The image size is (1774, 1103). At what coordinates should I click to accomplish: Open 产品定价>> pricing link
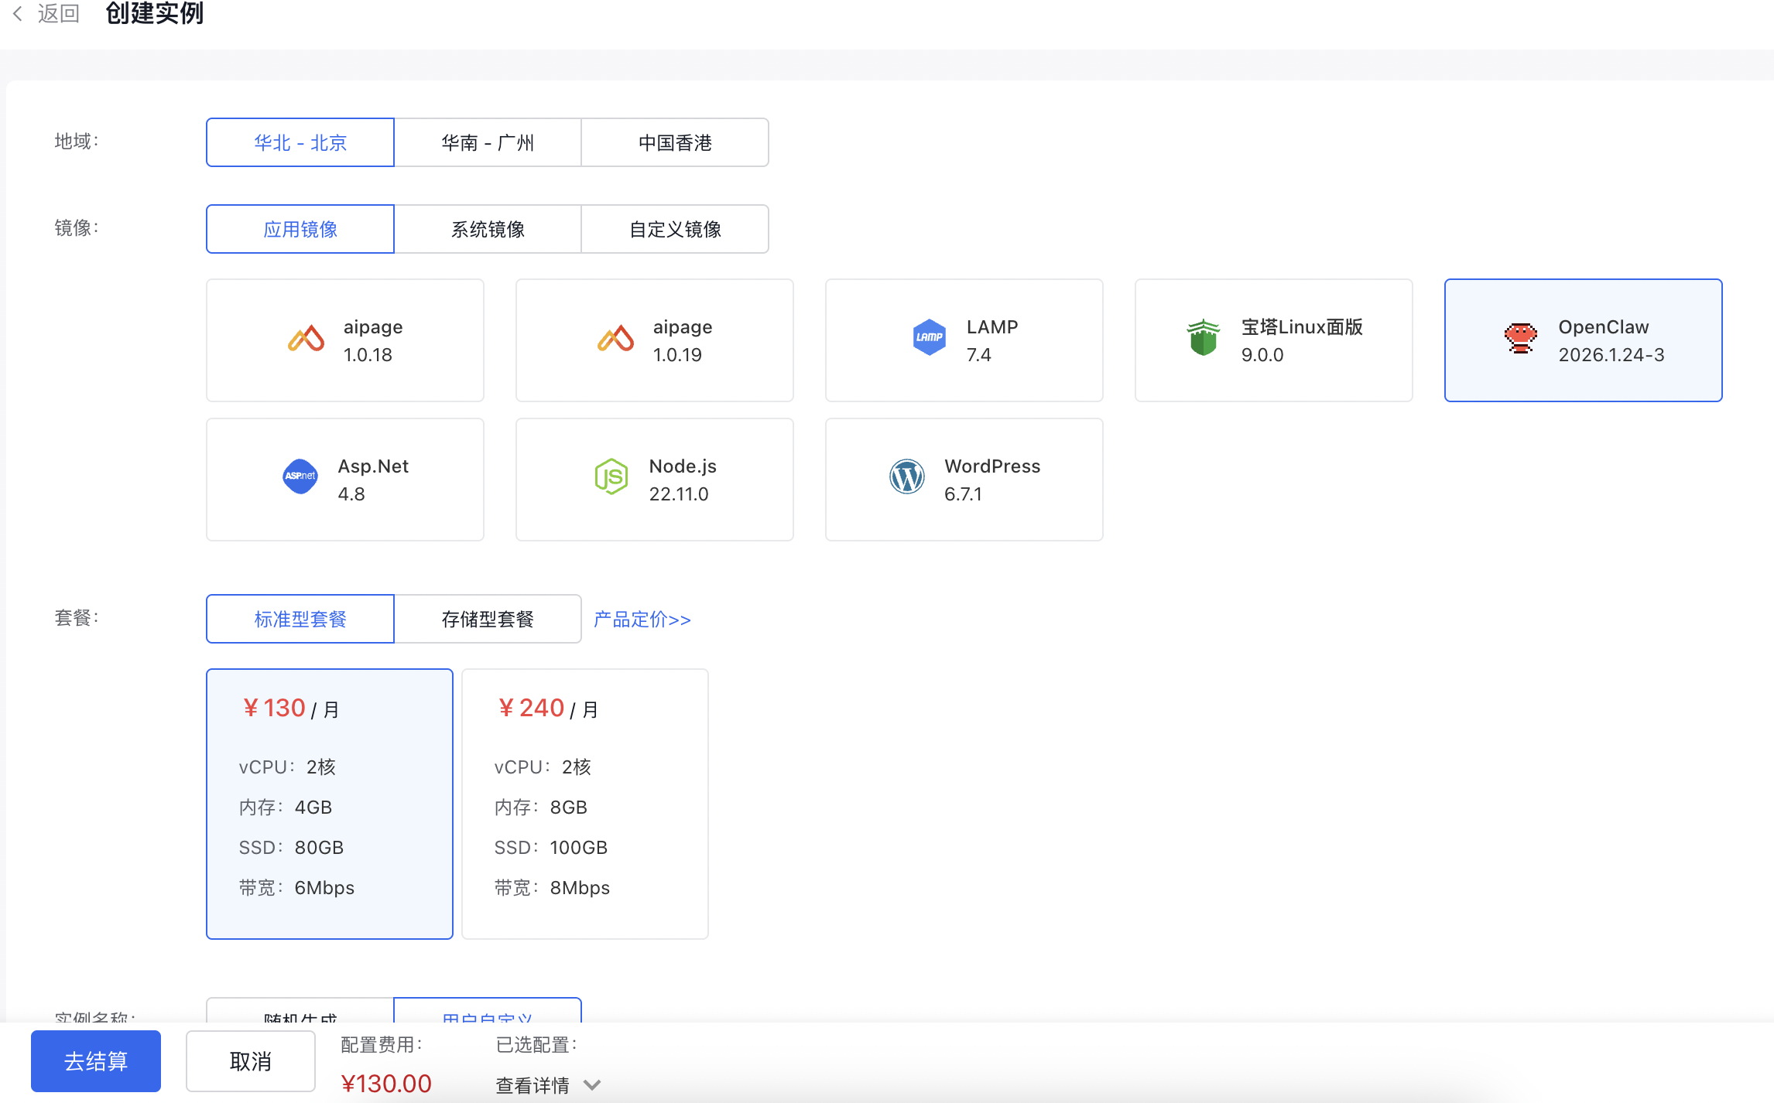click(x=642, y=620)
